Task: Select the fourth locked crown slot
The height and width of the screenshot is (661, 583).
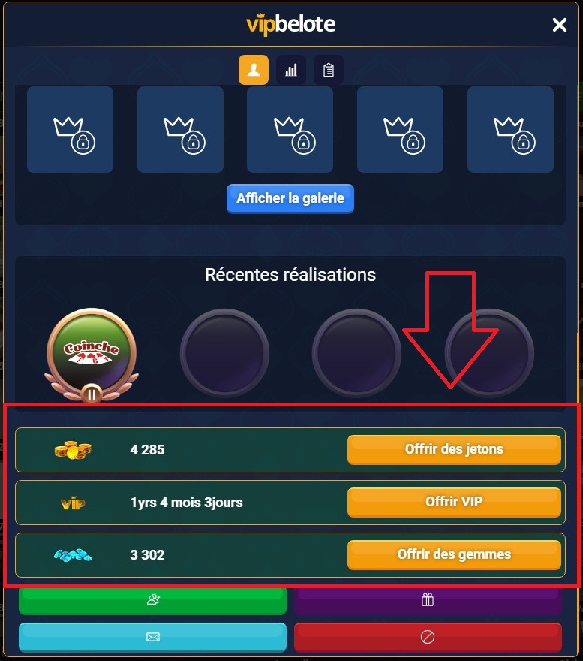Action: (400, 129)
